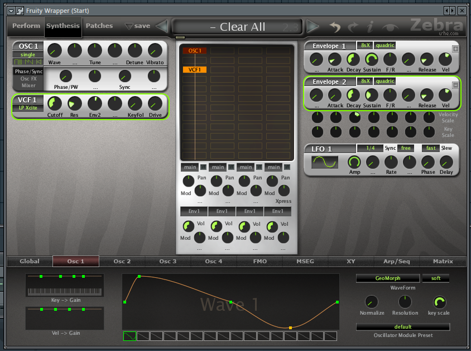Click the Resolution knob

pos(405,302)
